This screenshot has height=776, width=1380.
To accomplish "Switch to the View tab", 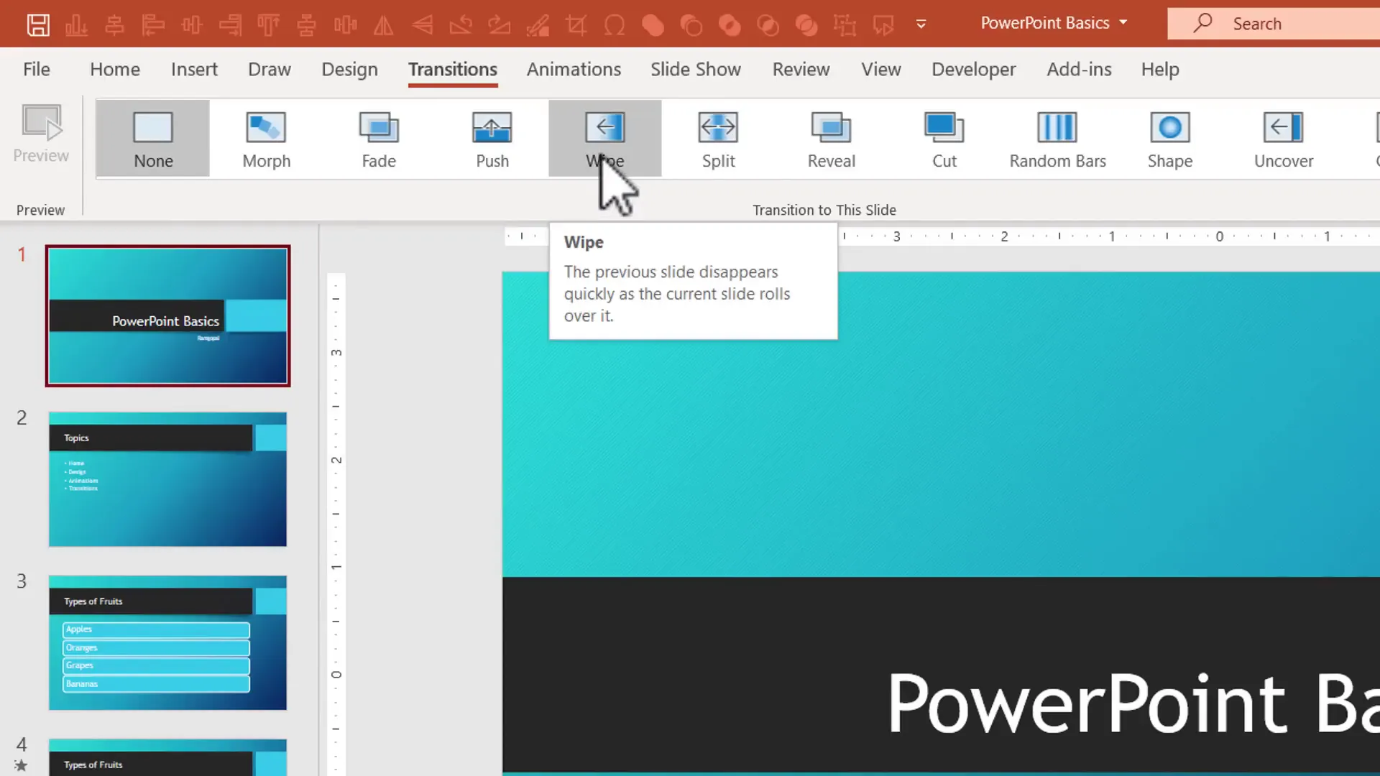I will pyautogui.click(x=881, y=69).
